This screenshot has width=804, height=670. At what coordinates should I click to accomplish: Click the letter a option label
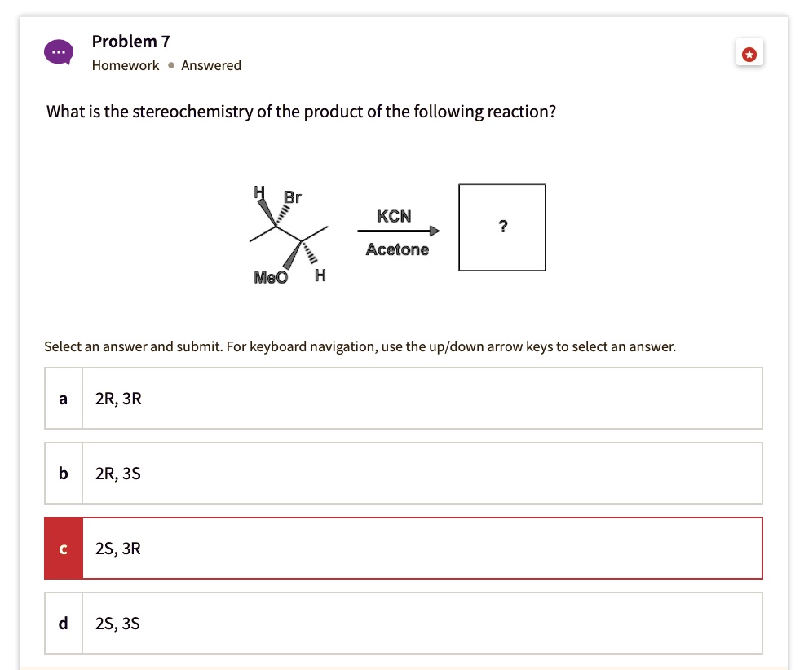pos(64,399)
